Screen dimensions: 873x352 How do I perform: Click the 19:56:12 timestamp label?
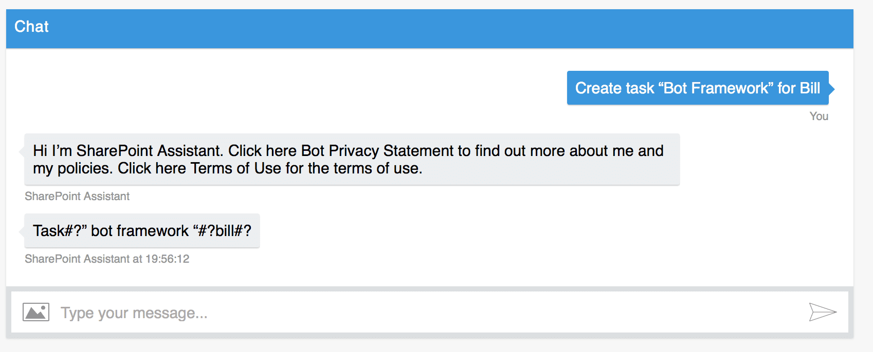pos(167,259)
